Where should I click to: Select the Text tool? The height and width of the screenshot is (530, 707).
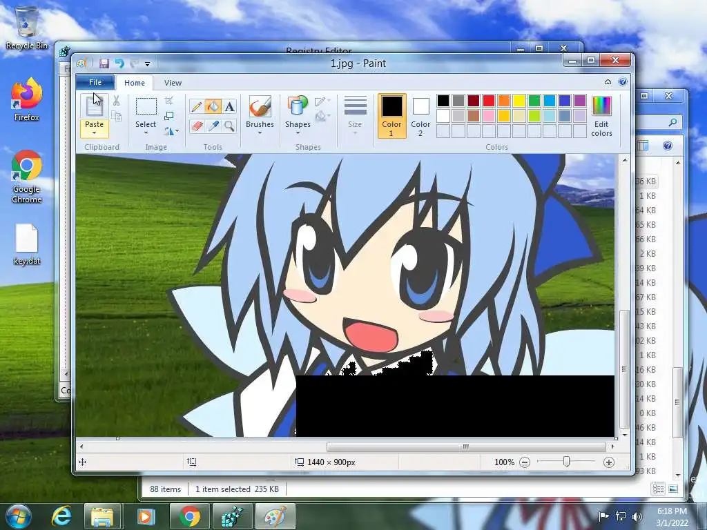[x=229, y=107]
